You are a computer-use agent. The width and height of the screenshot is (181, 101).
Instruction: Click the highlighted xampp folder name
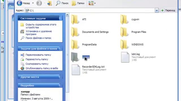[86, 57]
